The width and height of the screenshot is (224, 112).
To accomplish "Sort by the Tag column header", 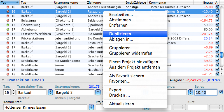I will point(10,2).
